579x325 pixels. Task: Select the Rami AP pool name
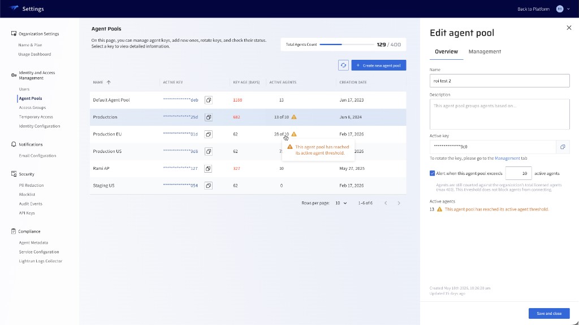click(101, 168)
